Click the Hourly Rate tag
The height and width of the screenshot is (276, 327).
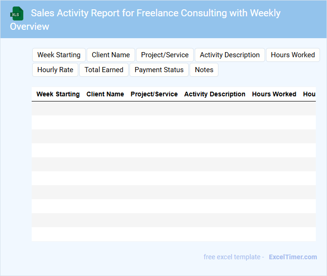tap(55, 70)
